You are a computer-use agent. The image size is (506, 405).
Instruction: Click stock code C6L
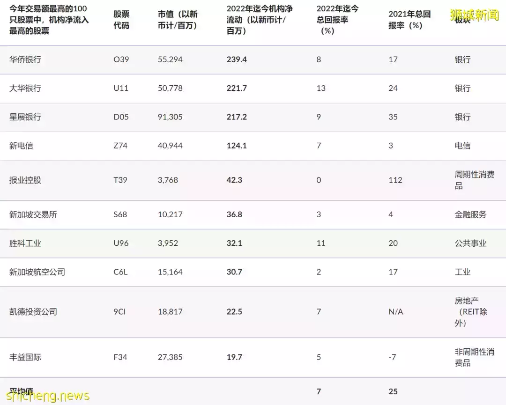pyautogui.click(x=121, y=272)
